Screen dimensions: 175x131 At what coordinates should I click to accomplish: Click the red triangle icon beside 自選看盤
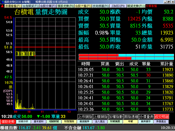pyautogui.click(x=2, y=6)
